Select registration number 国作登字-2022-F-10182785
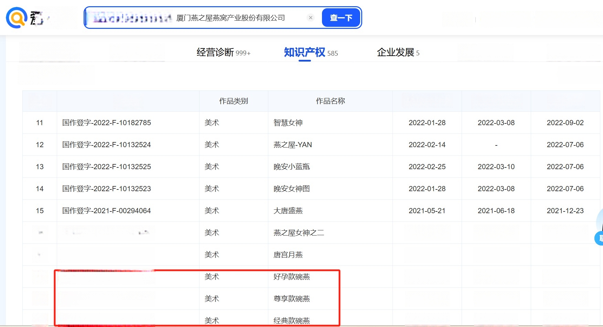 tap(107, 123)
